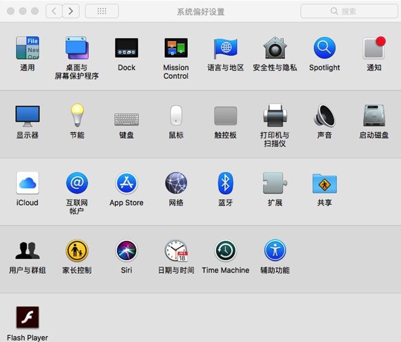401x342 pixels.
Task: Click the forward navigation arrow
Action: pyautogui.click(x=71, y=11)
